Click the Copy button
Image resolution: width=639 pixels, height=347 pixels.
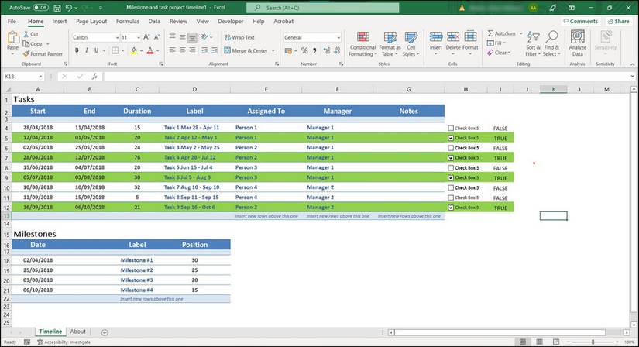[33, 44]
